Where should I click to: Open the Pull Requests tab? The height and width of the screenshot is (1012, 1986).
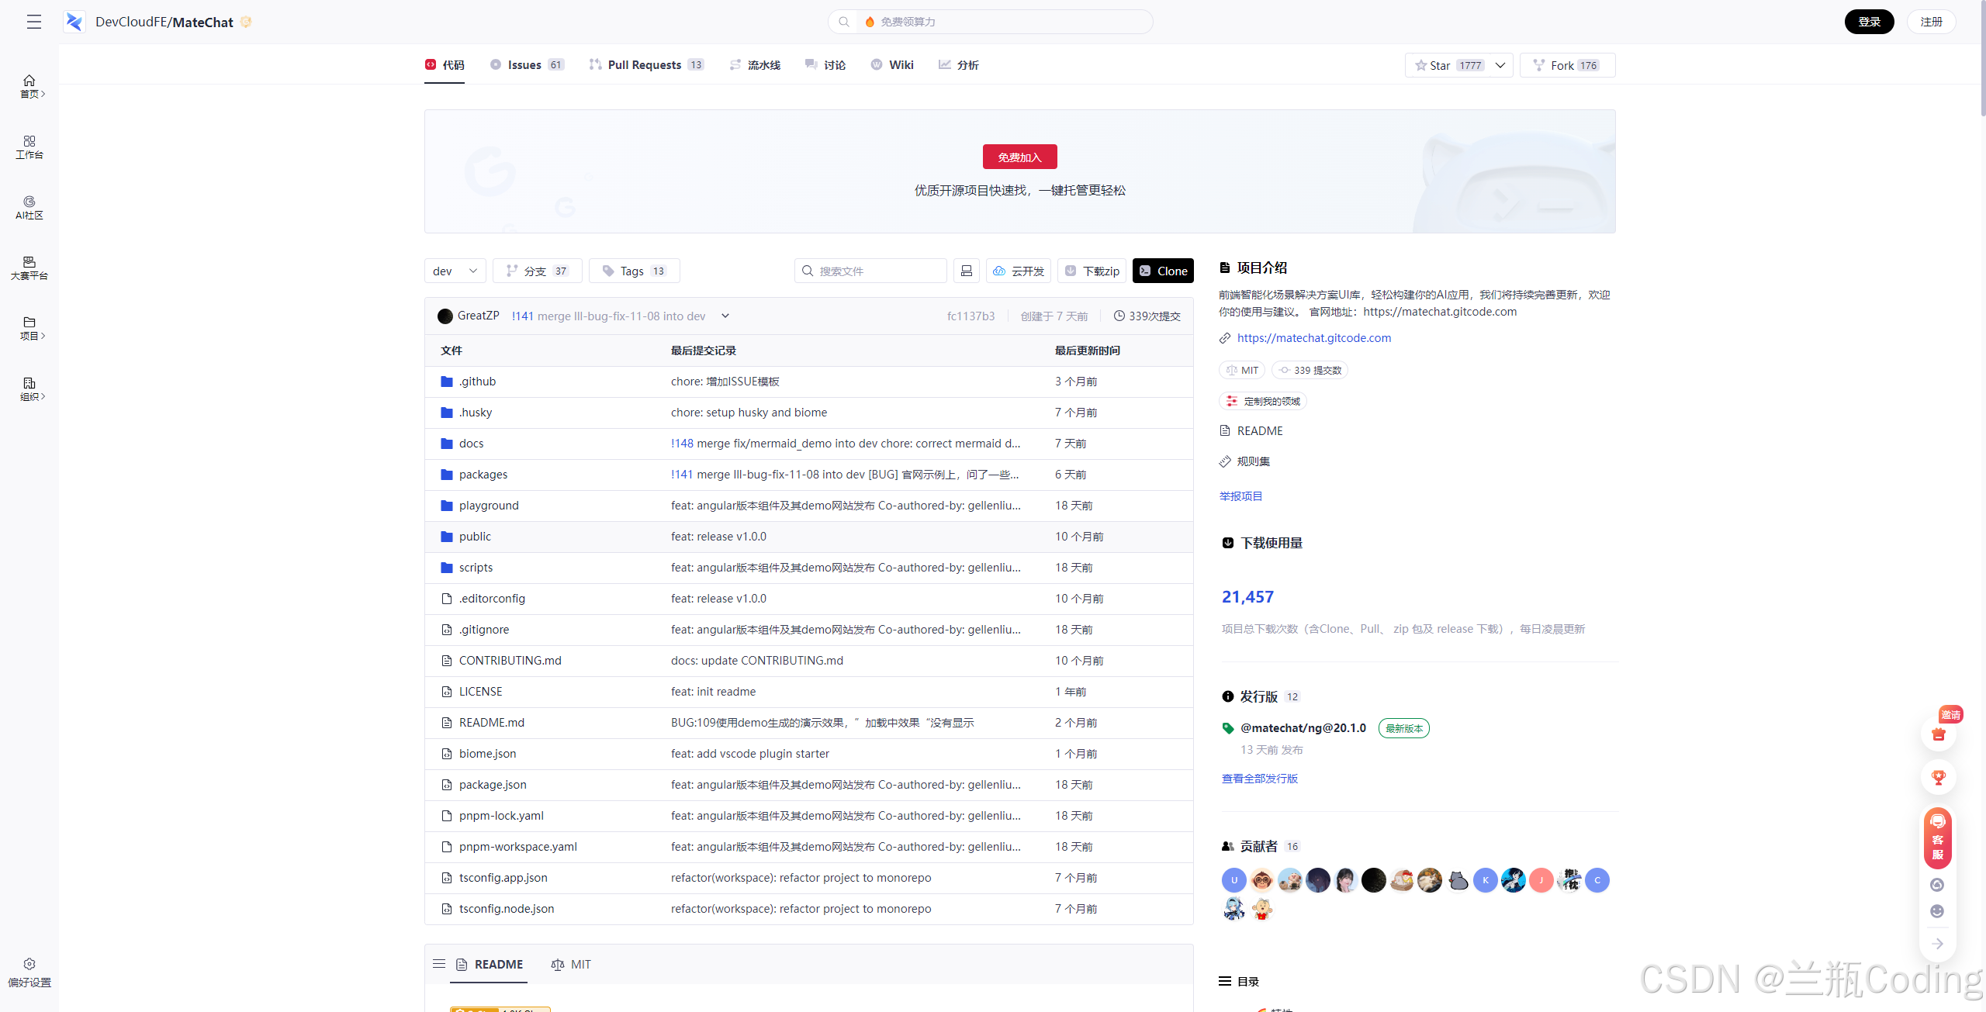coord(646,65)
